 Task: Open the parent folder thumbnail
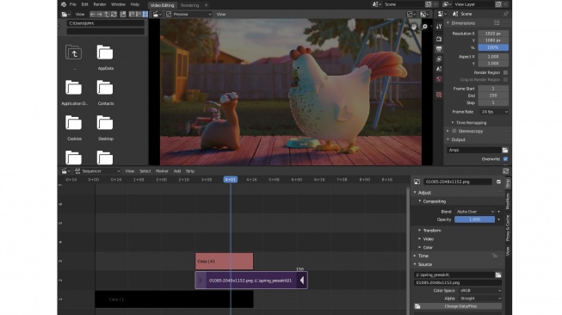73,52
